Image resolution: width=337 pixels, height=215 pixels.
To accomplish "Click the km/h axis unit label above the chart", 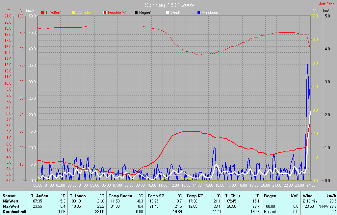I will point(30,11).
